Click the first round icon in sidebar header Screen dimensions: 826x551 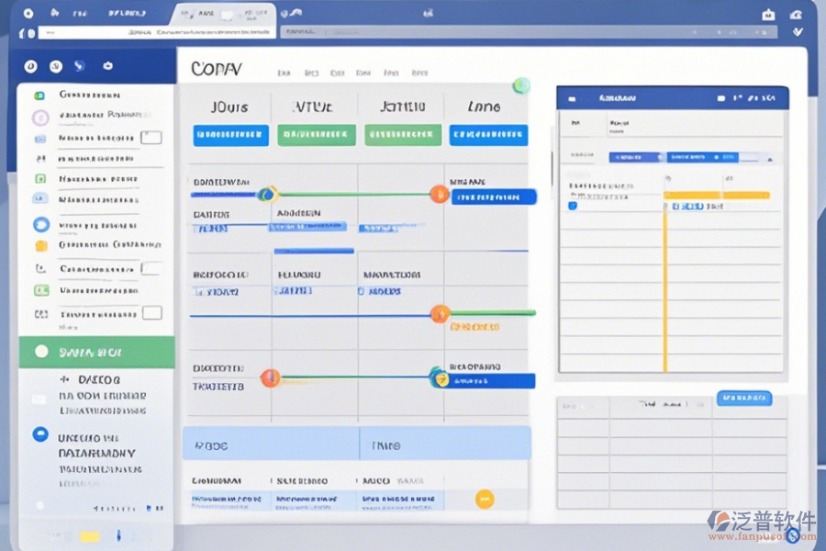(x=30, y=66)
